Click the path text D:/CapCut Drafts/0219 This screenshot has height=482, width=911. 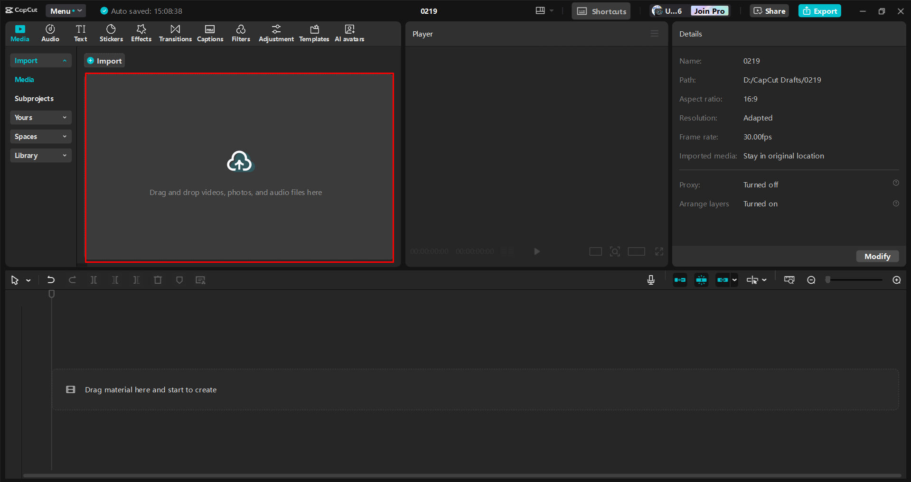(x=782, y=80)
